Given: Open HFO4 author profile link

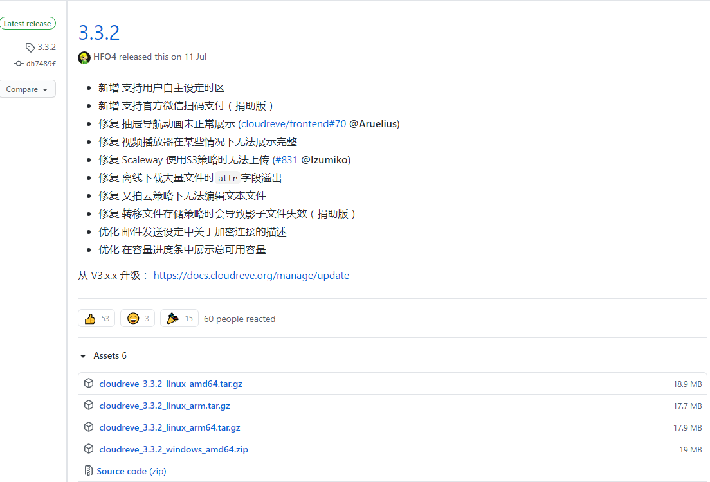Looking at the screenshot, I should (105, 57).
